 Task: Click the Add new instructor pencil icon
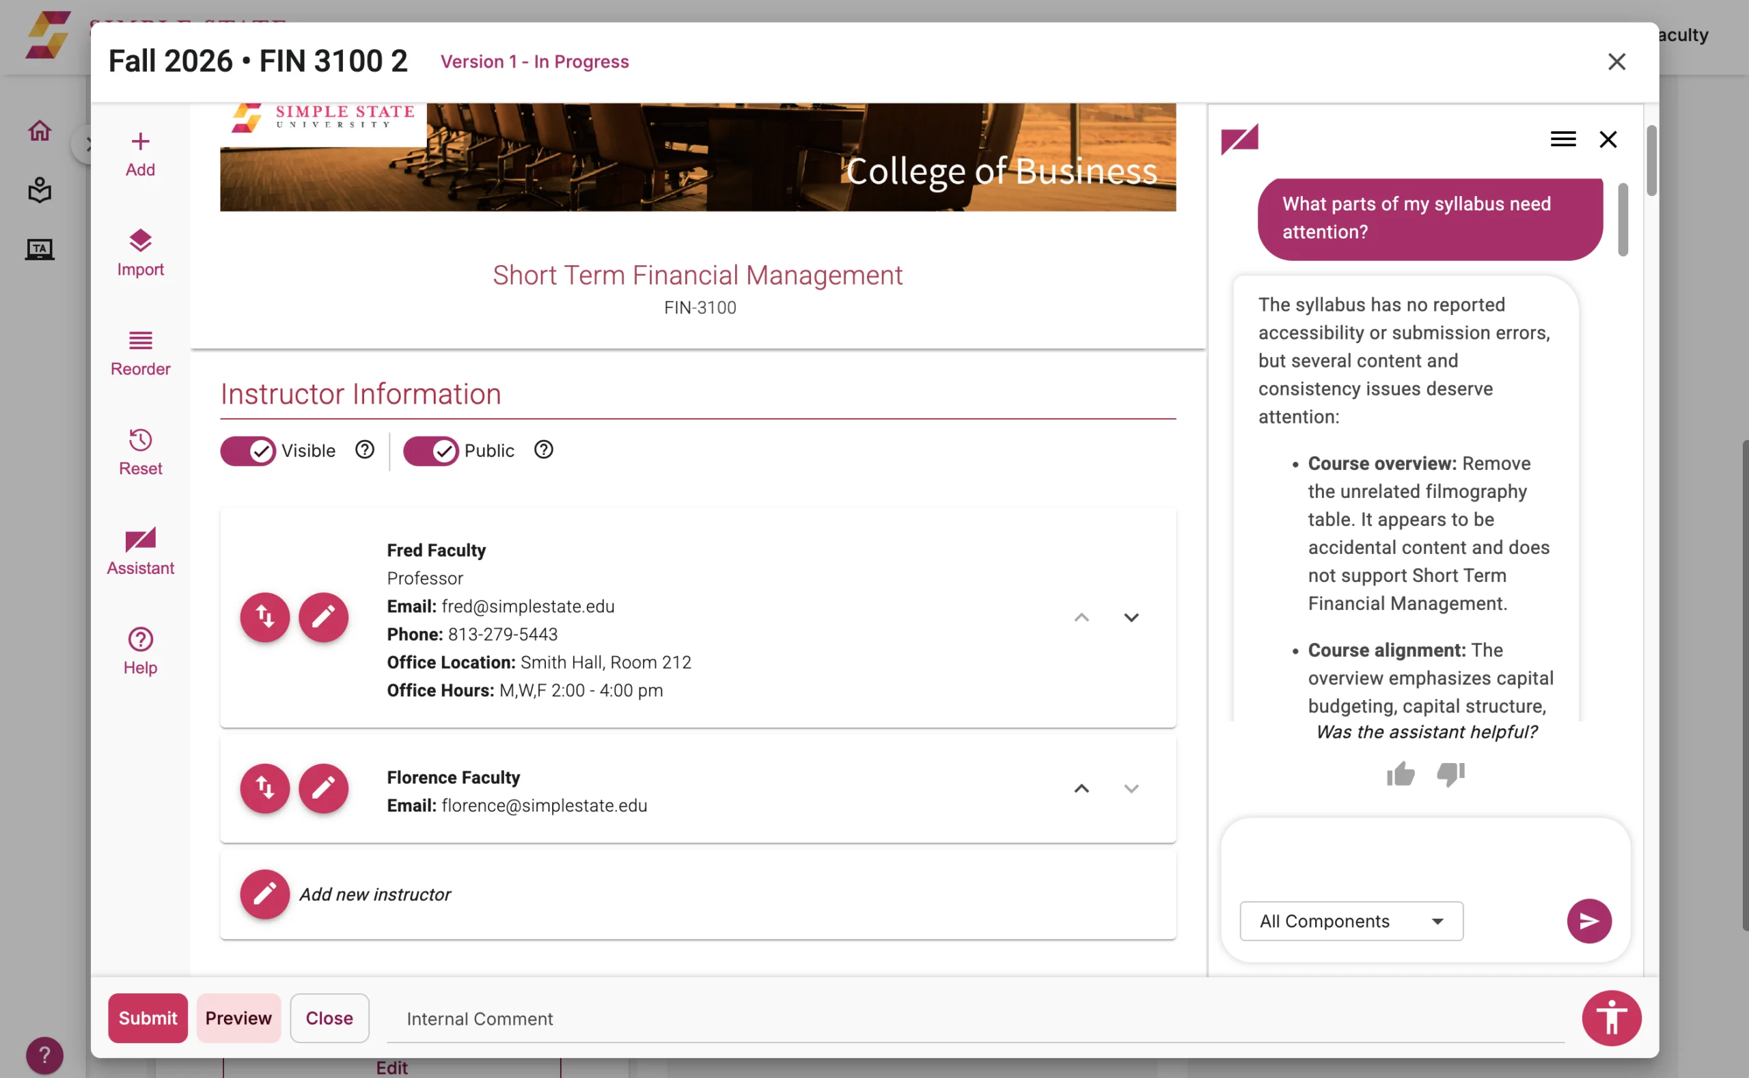coord(264,894)
